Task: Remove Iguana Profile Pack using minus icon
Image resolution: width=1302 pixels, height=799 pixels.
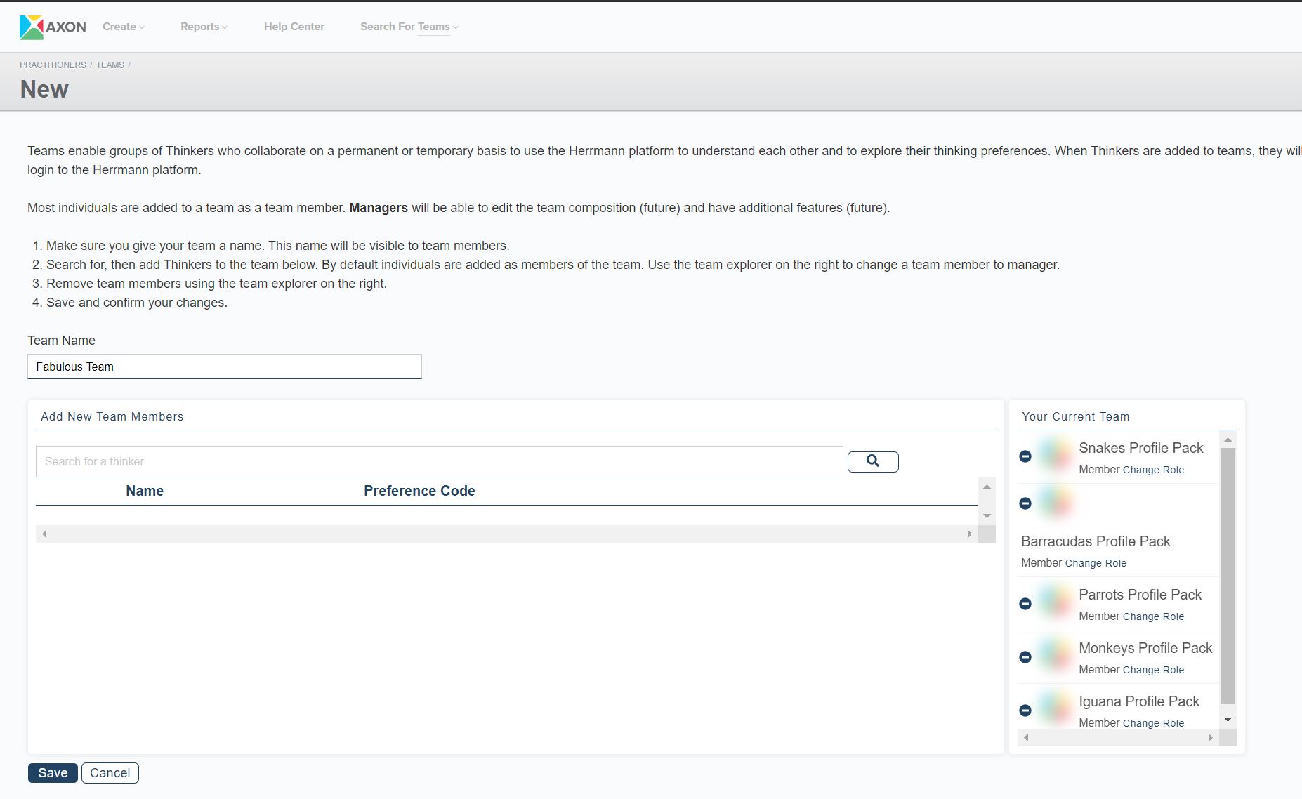Action: [1025, 711]
